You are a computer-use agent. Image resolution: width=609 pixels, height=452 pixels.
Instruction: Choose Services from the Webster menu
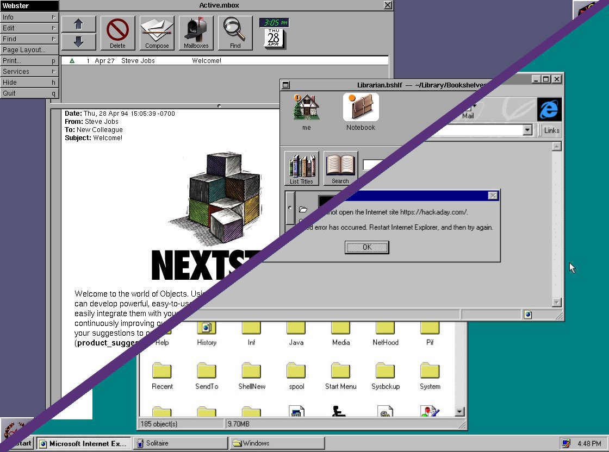(29, 71)
